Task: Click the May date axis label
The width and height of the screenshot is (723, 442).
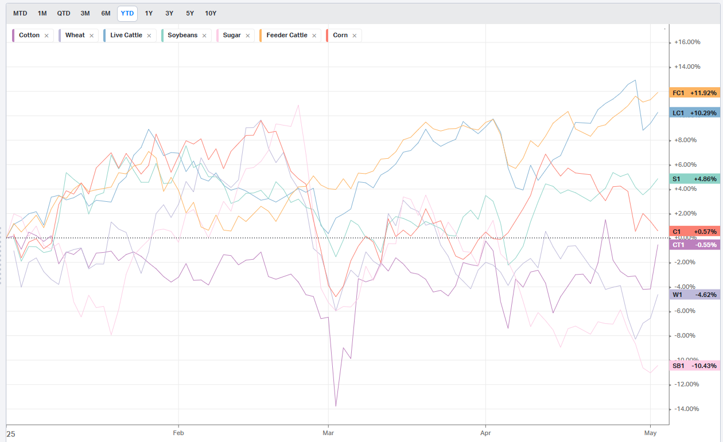Action: [650, 433]
